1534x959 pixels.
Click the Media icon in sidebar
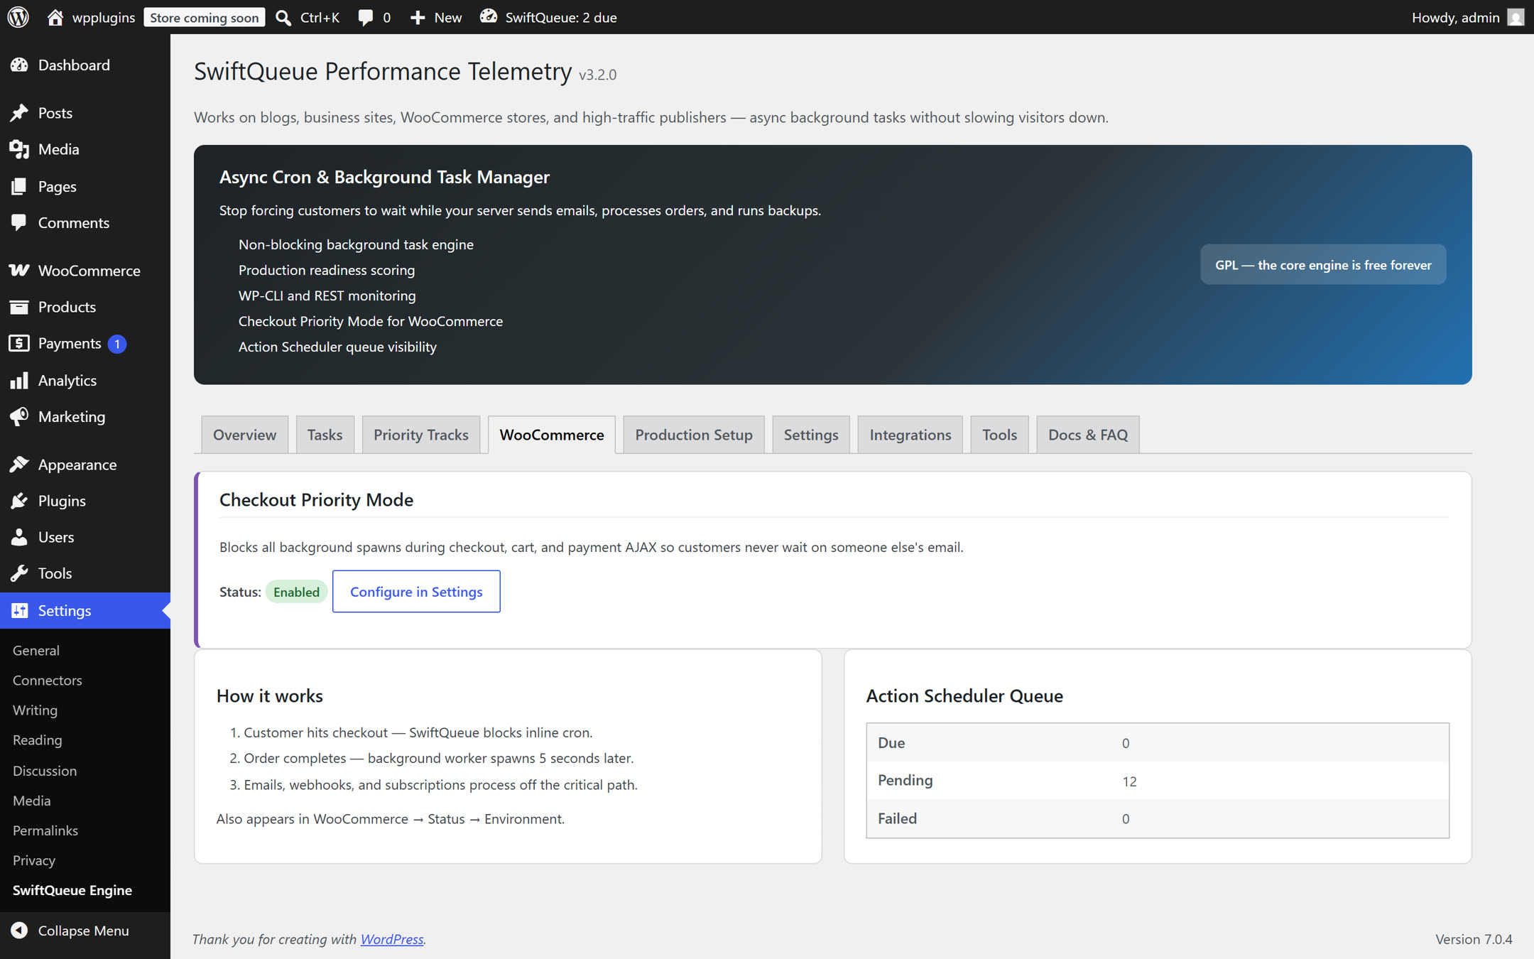[19, 149]
